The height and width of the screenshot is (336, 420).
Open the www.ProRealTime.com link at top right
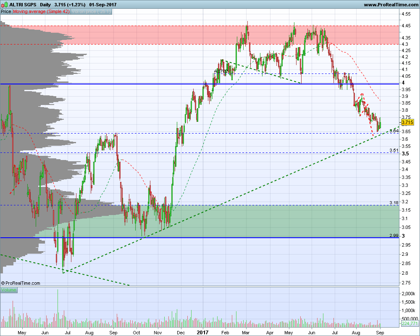391,5
